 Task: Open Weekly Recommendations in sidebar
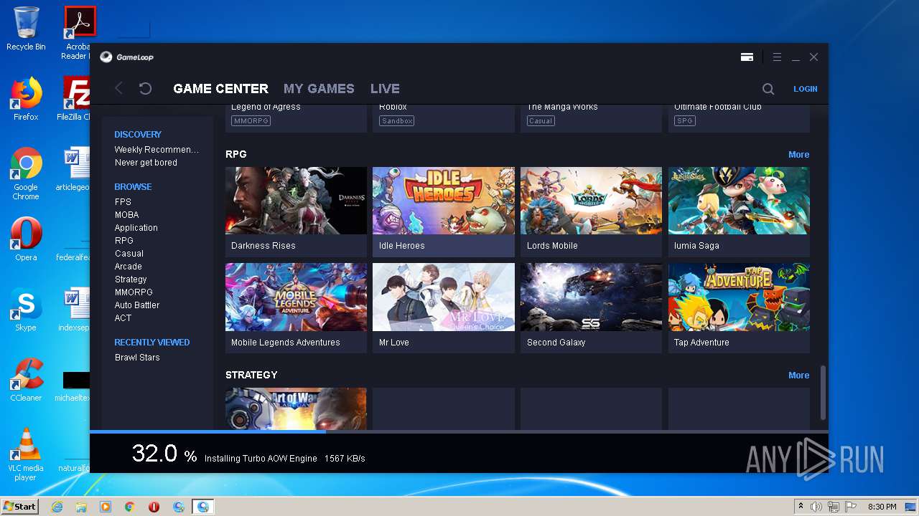(157, 150)
